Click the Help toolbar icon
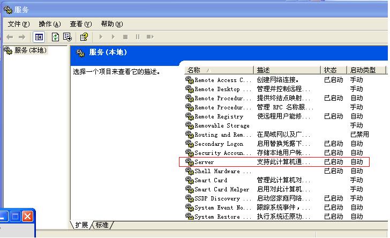This screenshot has width=390, height=238. pos(84,37)
